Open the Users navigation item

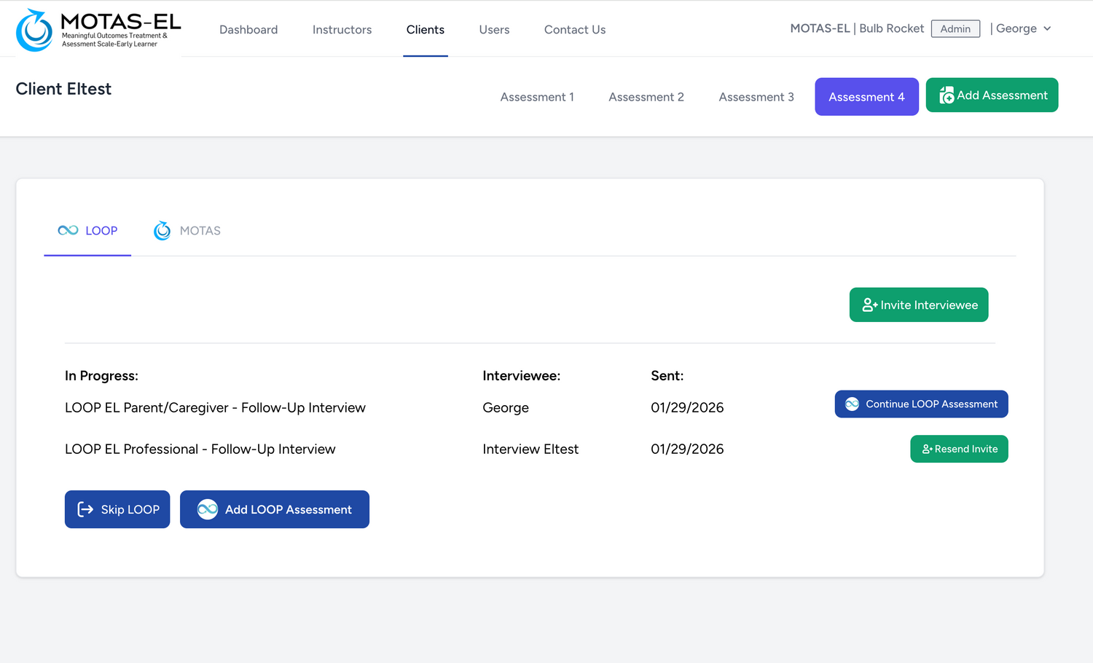click(494, 30)
